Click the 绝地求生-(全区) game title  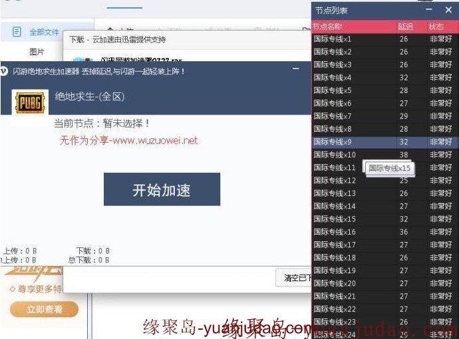click(x=90, y=96)
